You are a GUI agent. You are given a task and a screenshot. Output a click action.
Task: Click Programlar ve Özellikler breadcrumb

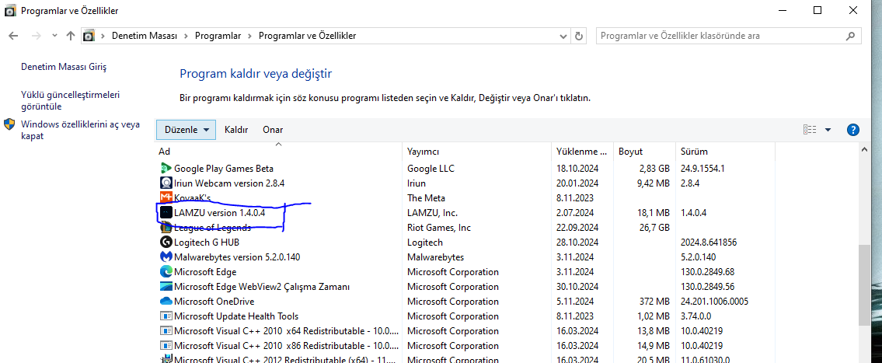307,36
